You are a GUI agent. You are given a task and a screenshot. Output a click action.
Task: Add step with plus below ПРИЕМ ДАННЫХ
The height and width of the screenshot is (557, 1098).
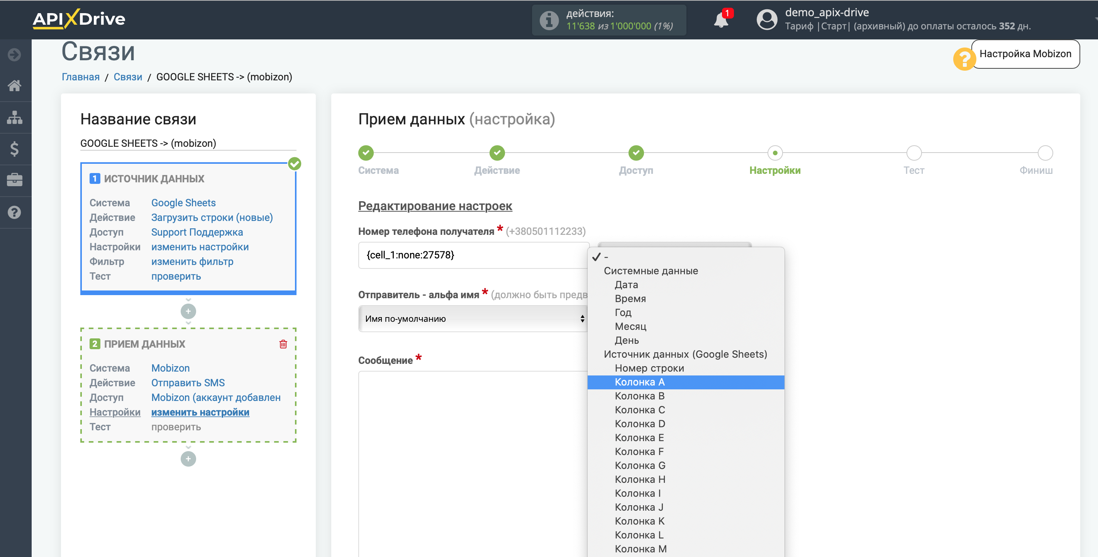188,459
